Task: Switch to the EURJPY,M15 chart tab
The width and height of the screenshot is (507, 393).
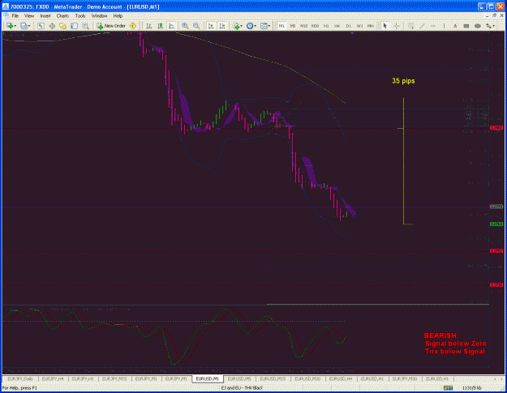Action: 114,378
